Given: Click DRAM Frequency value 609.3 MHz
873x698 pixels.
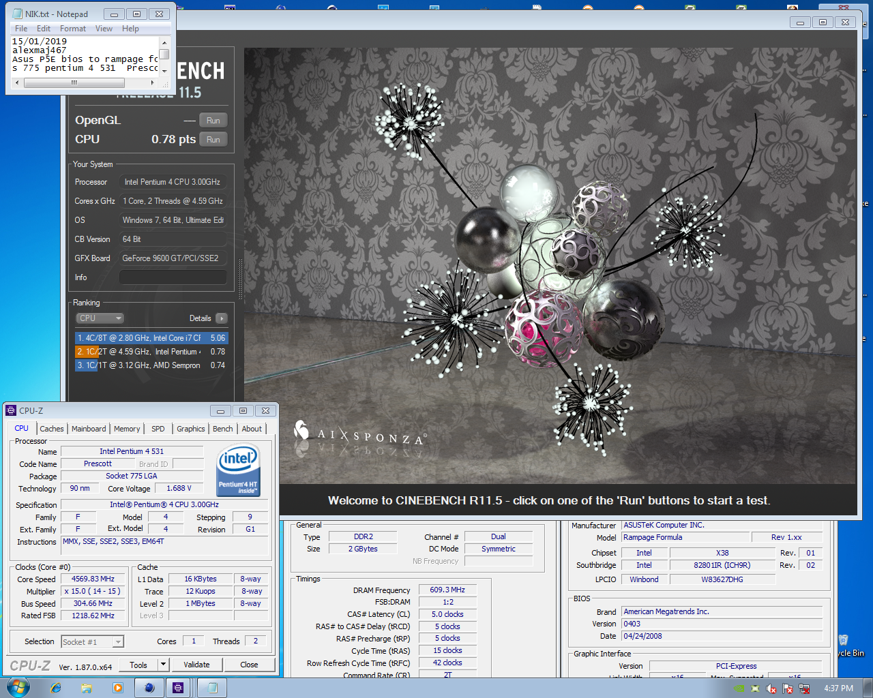Looking at the screenshot, I should [447, 590].
